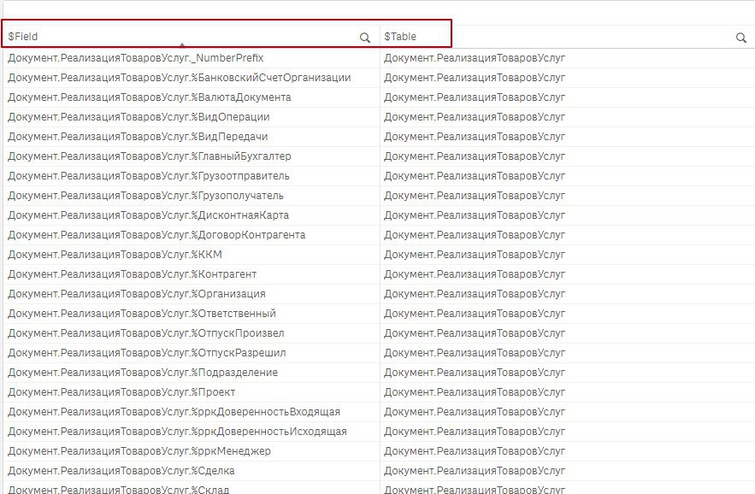The height and width of the screenshot is (494, 755).
Task: Select the field ending with _NumberPrefix
Action: coord(136,58)
